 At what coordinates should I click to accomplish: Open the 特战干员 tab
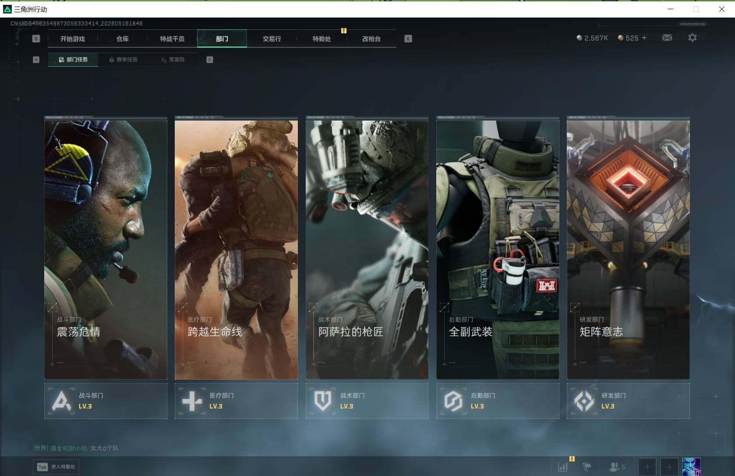[172, 39]
